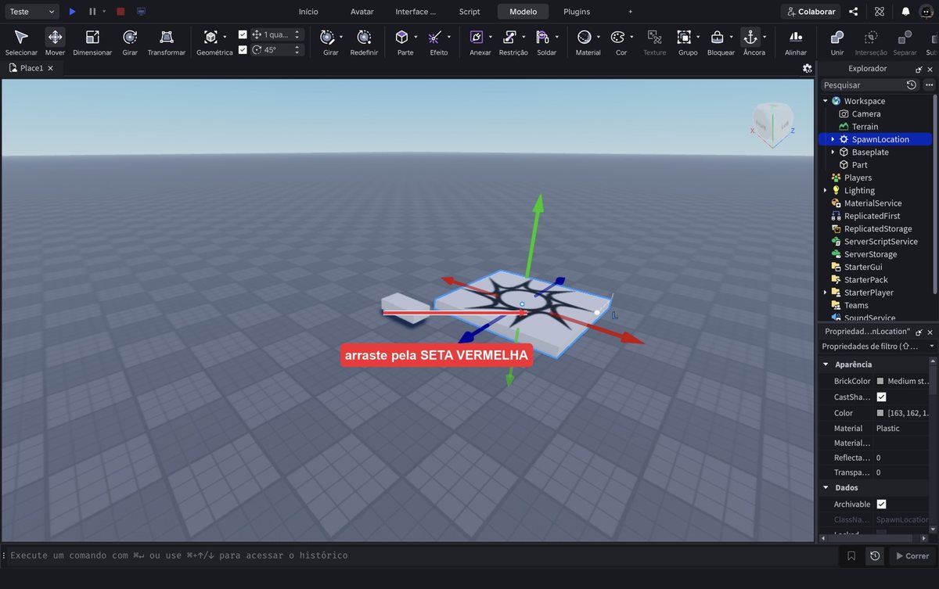Toggle the 45° rotation snapping checkbox
Viewport: 939px width, 589px height.
pos(243,49)
